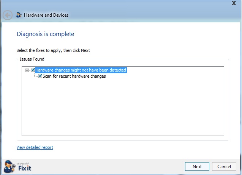Click the 'Diagnosis is complete' heading
This screenshot has width=242, height=175.
click(45, 34)
